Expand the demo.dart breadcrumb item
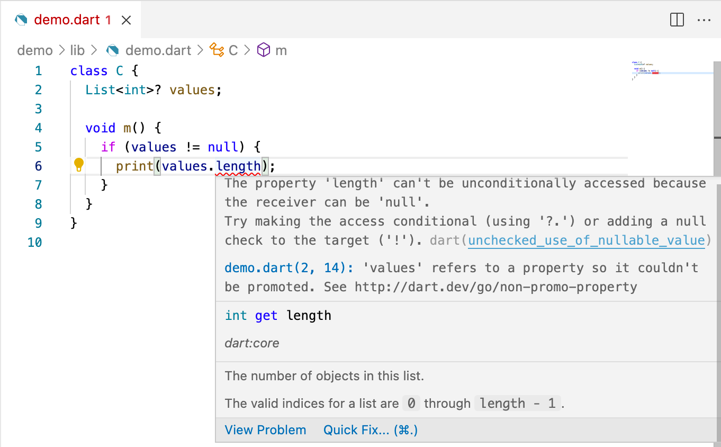Image resolution: width=721 pixels, height=447 pixels. click(158, 50)
